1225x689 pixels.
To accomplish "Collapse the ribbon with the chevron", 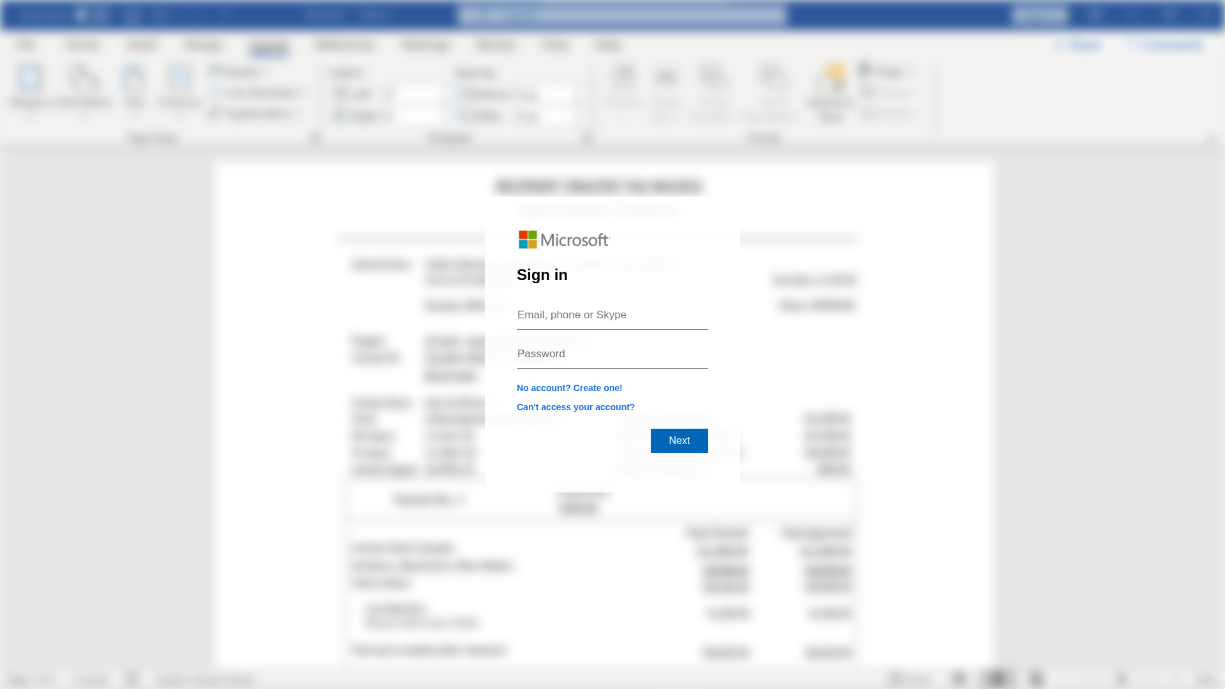I will [x=1212, y=140].
